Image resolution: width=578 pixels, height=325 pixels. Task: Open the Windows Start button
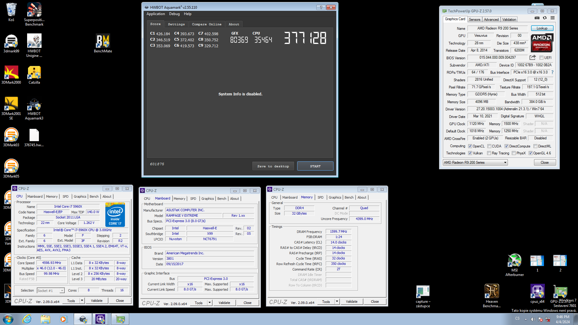8,319
